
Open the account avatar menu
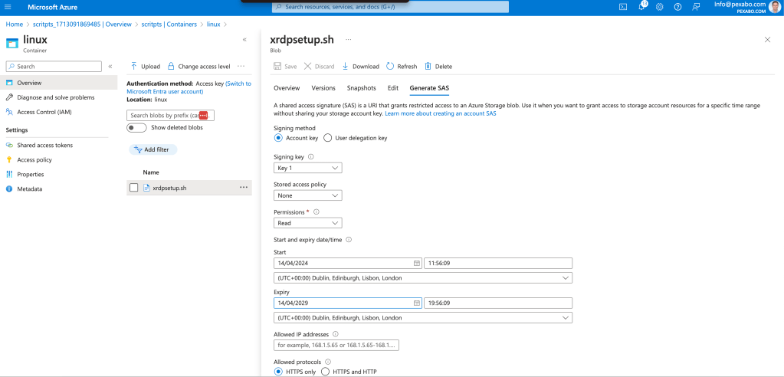pyautogui.click(x=774, y=6)
